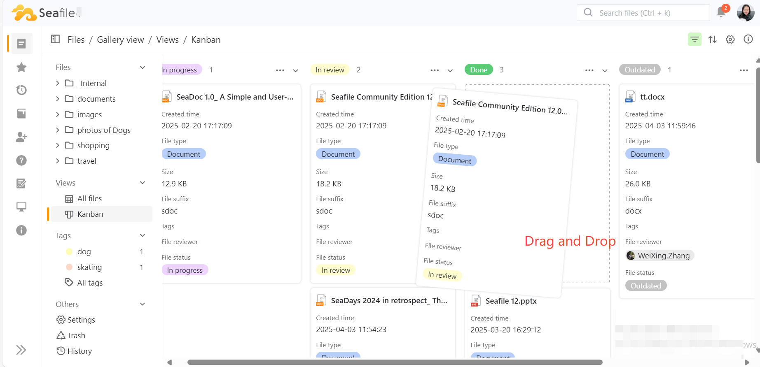The height and width of the screenshot is (367, 760).
Task: Open the tt.docx card
Action: [652, 97]
